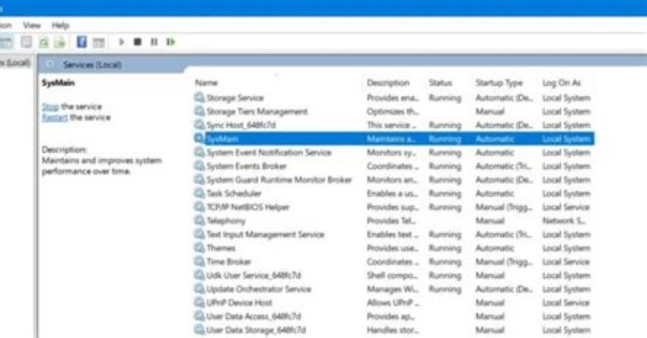Click the gear icon beside Task Scheduler
The width and height of the screenshot is (647, 338).
[x=199, y=193]
